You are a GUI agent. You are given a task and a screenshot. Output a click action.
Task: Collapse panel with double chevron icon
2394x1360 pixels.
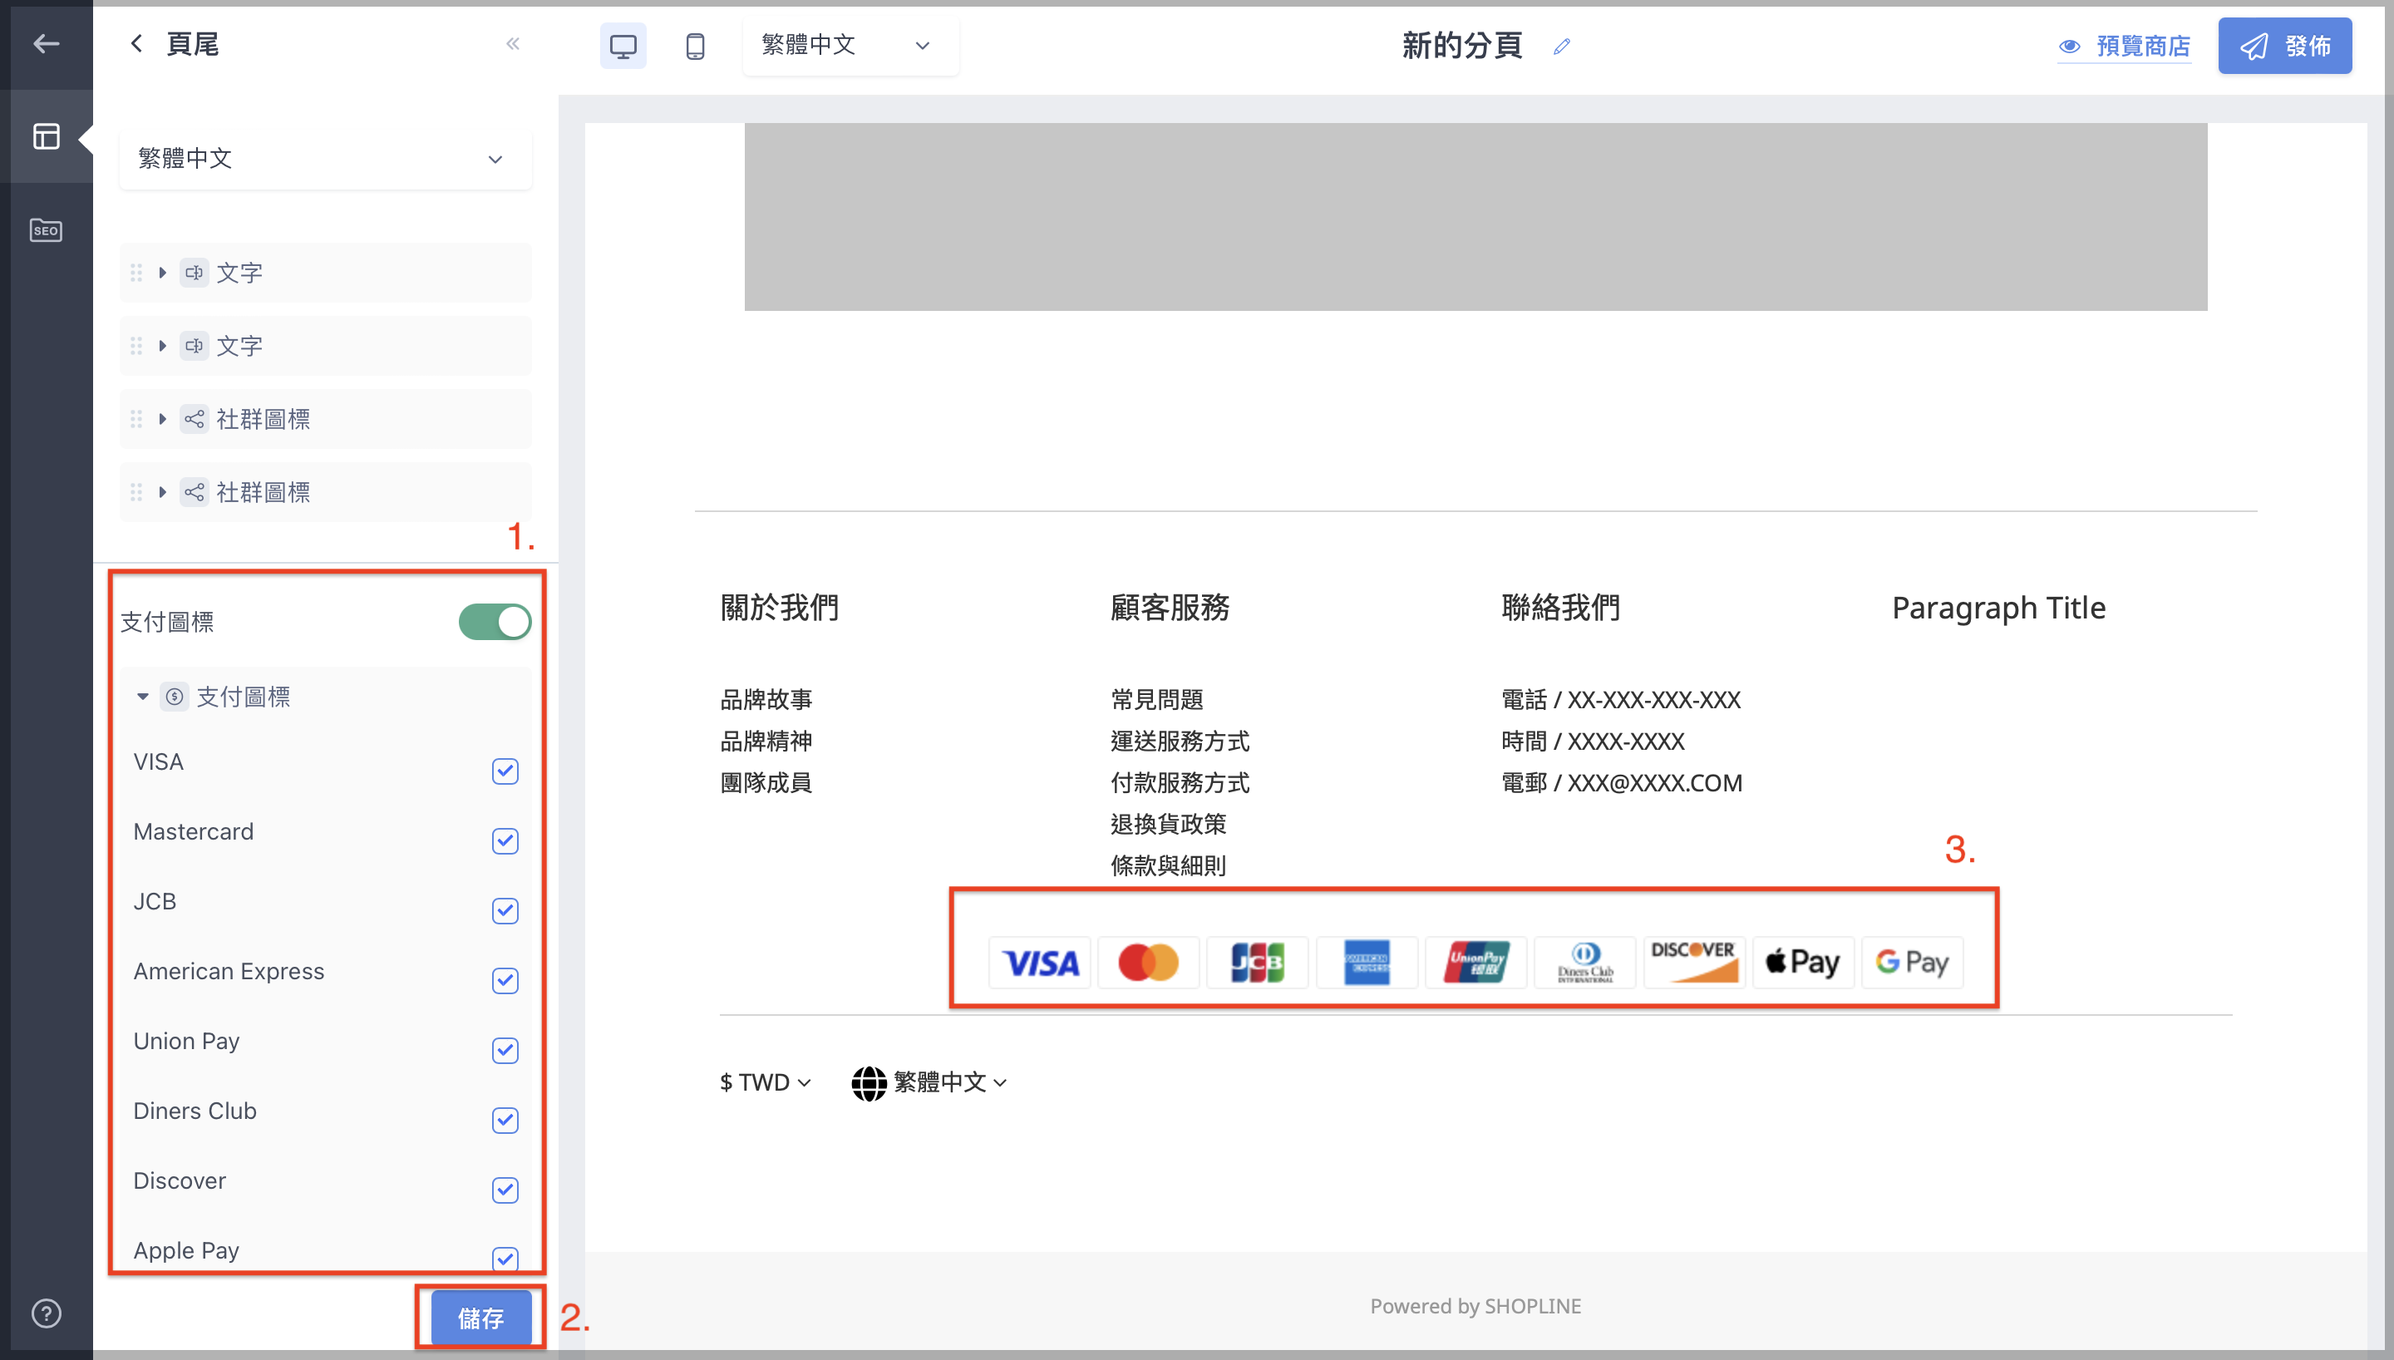tap(513, 44)
